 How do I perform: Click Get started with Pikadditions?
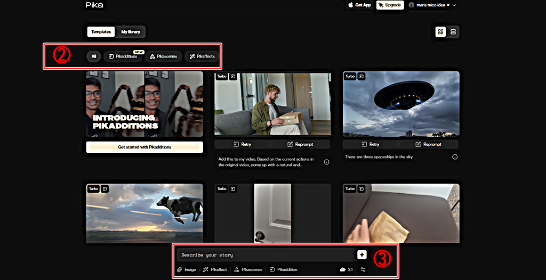[x=144, y=147]
